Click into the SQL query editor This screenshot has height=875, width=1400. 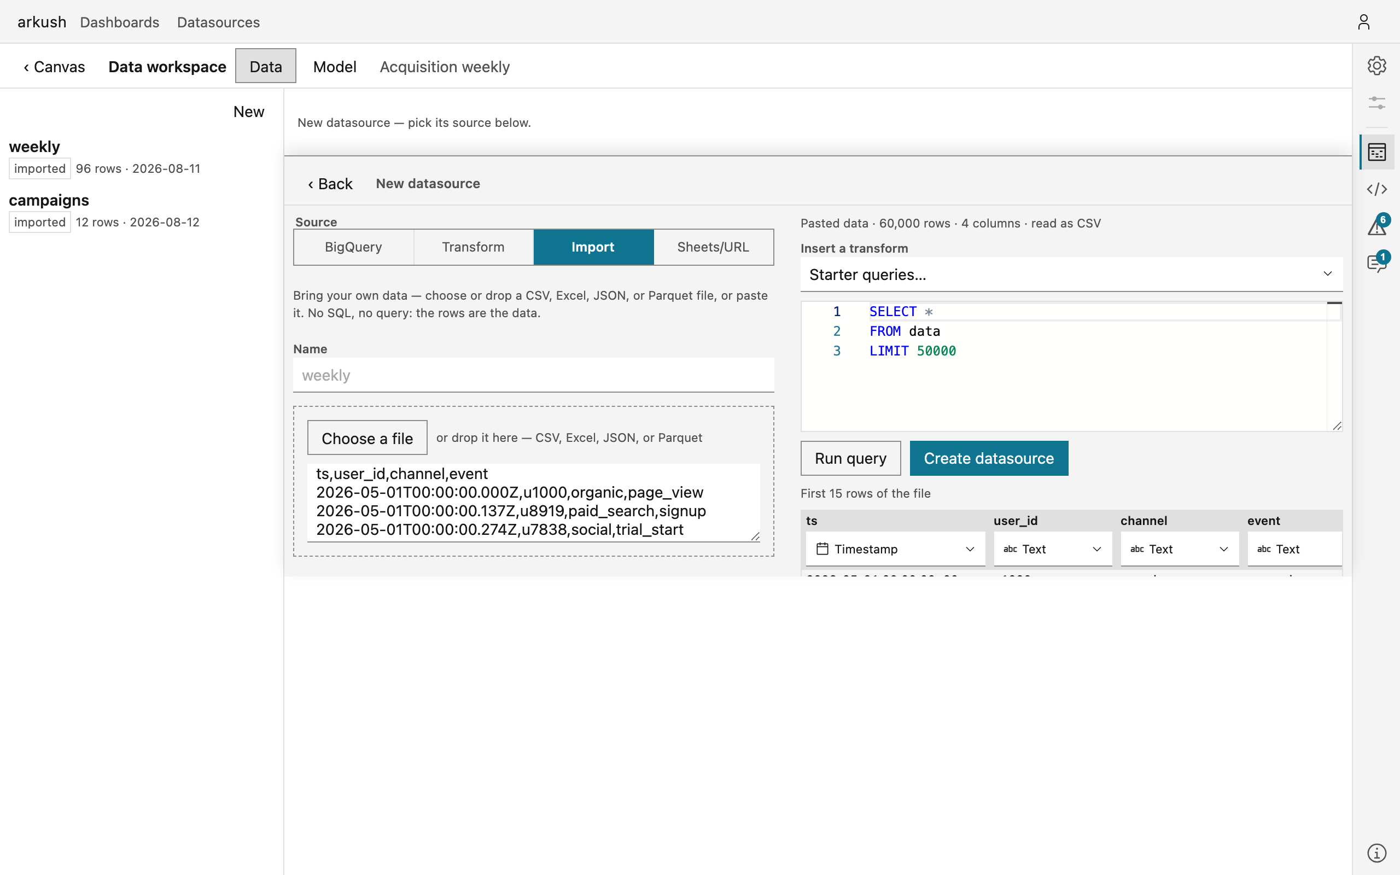tap(1071, 366)
